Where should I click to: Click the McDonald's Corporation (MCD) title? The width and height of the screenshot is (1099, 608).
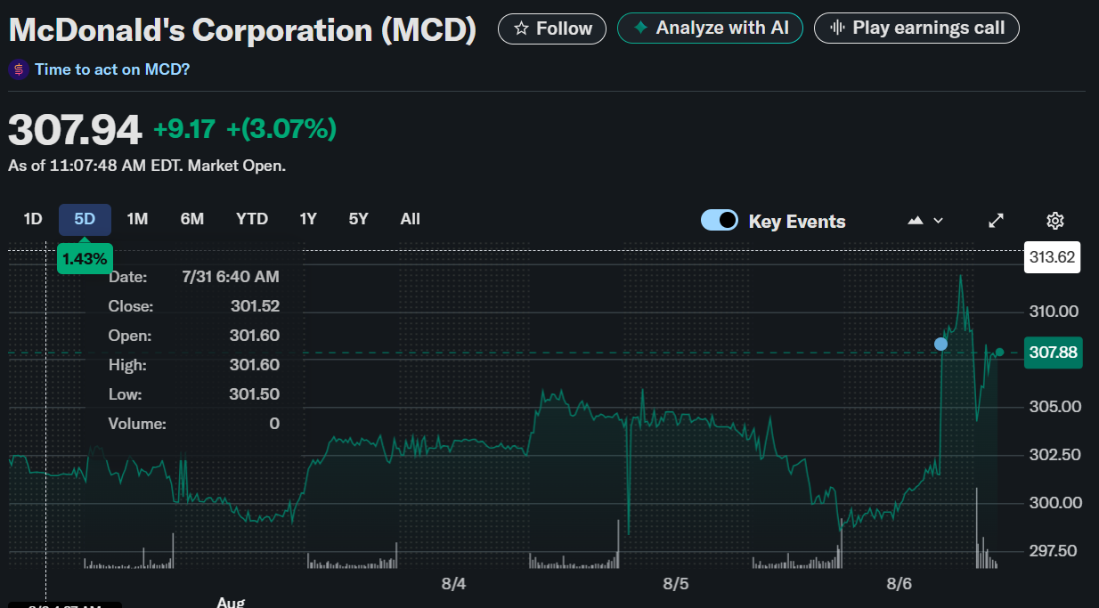[x=242, y=30]
